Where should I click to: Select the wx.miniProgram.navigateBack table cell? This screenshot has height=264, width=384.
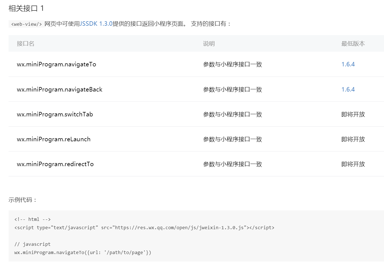[x=59, y=90]
